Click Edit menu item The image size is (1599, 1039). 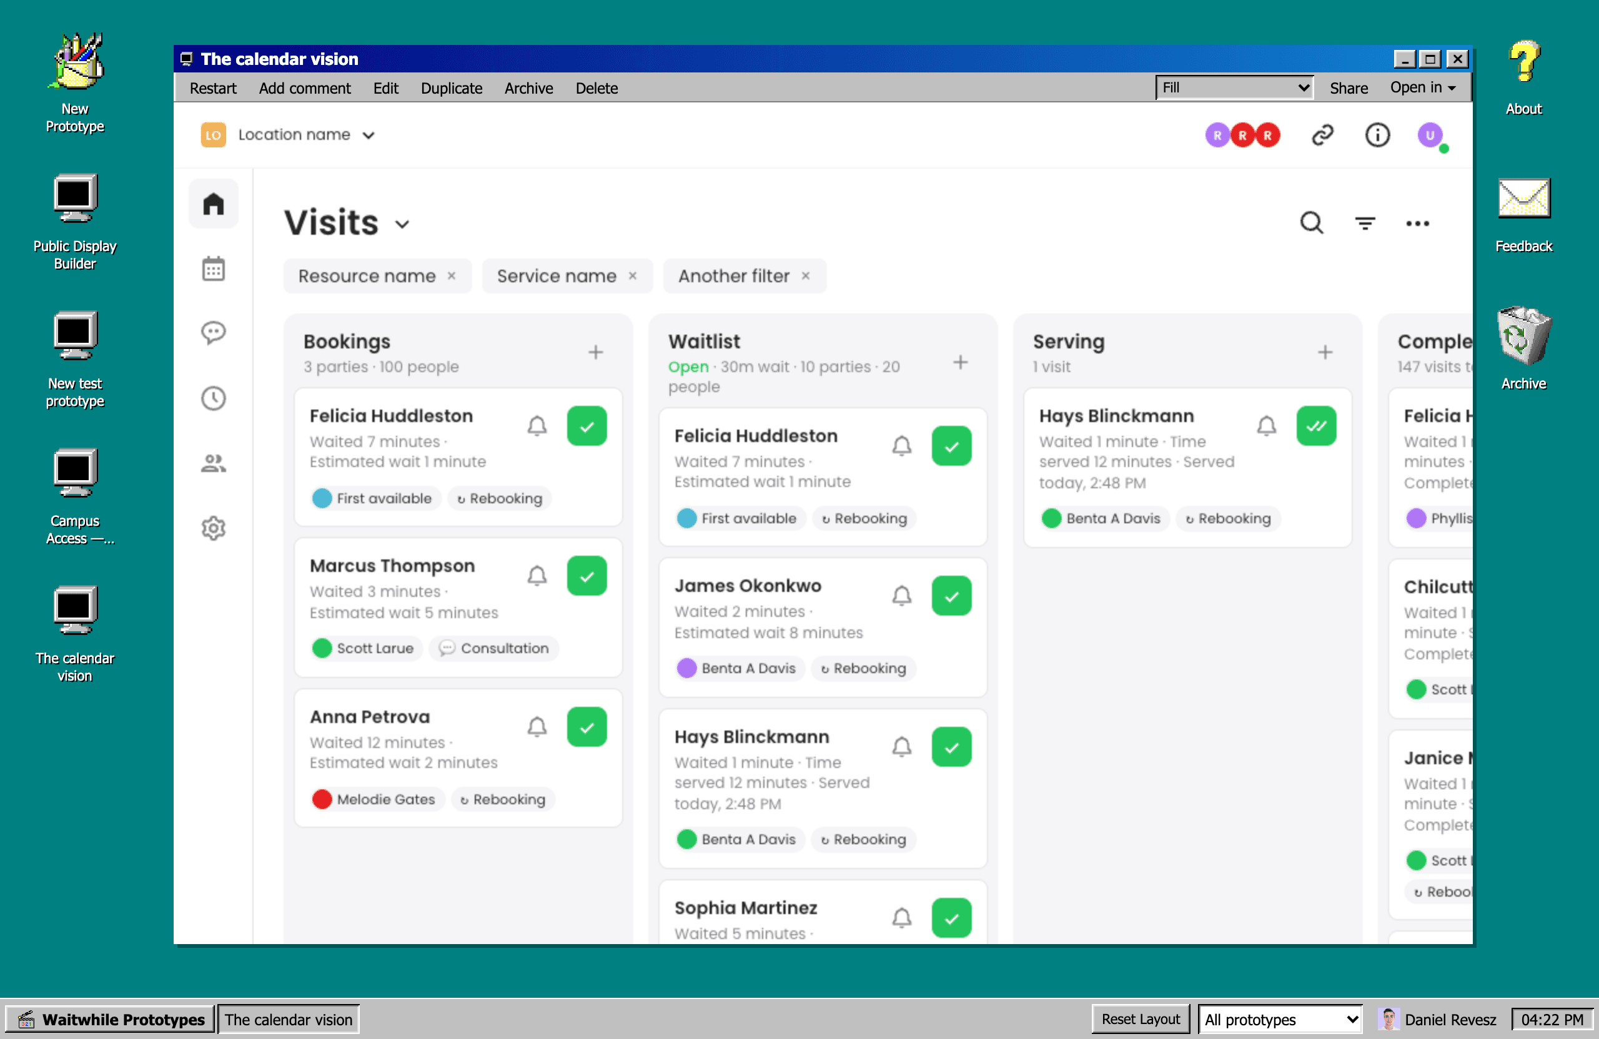(385, 88)
